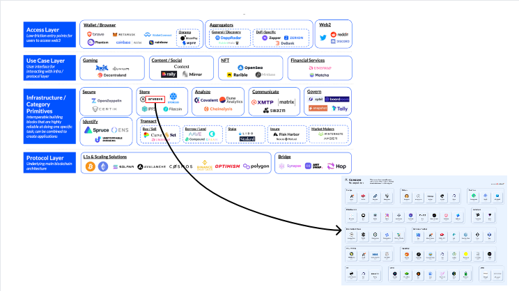
Task: Click the Wyre logo
Action: click(189, 43)
